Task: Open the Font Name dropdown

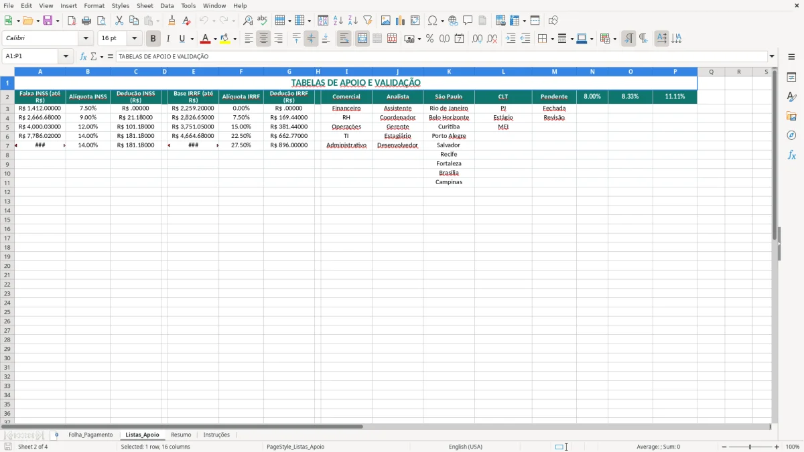Action: 86,39
